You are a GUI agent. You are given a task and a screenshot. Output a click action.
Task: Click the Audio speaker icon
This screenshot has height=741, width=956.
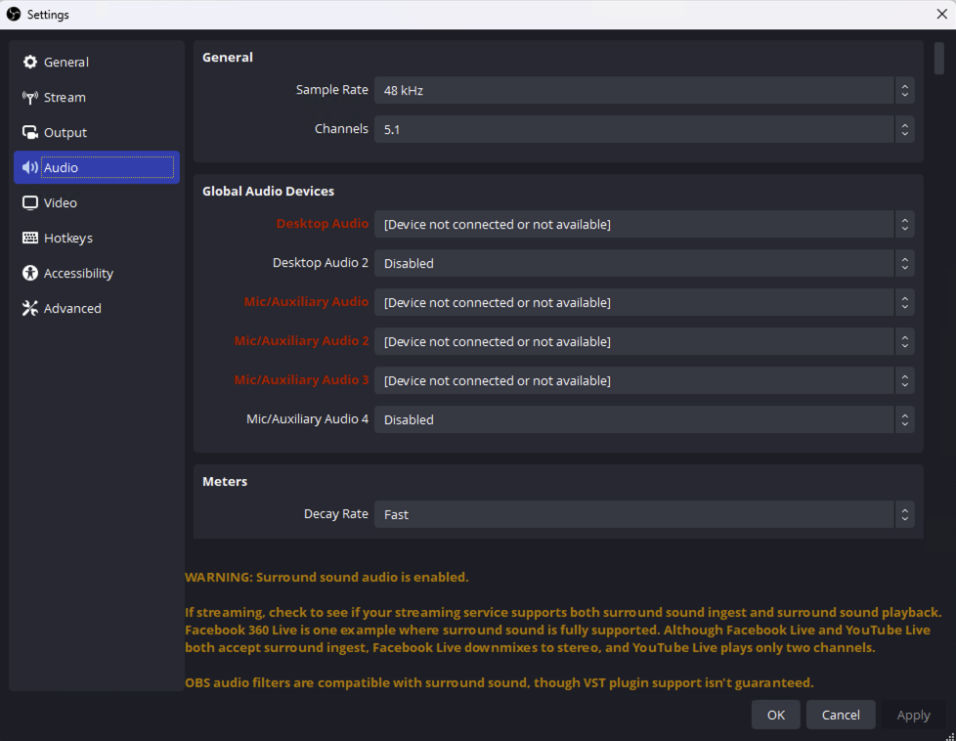29,168
